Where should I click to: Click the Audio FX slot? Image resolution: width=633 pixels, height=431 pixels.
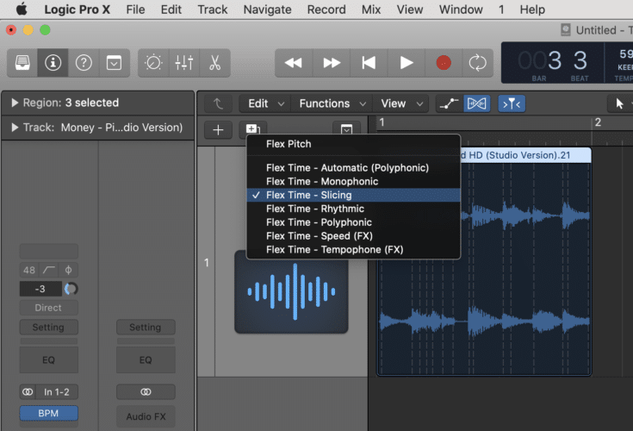146,416
